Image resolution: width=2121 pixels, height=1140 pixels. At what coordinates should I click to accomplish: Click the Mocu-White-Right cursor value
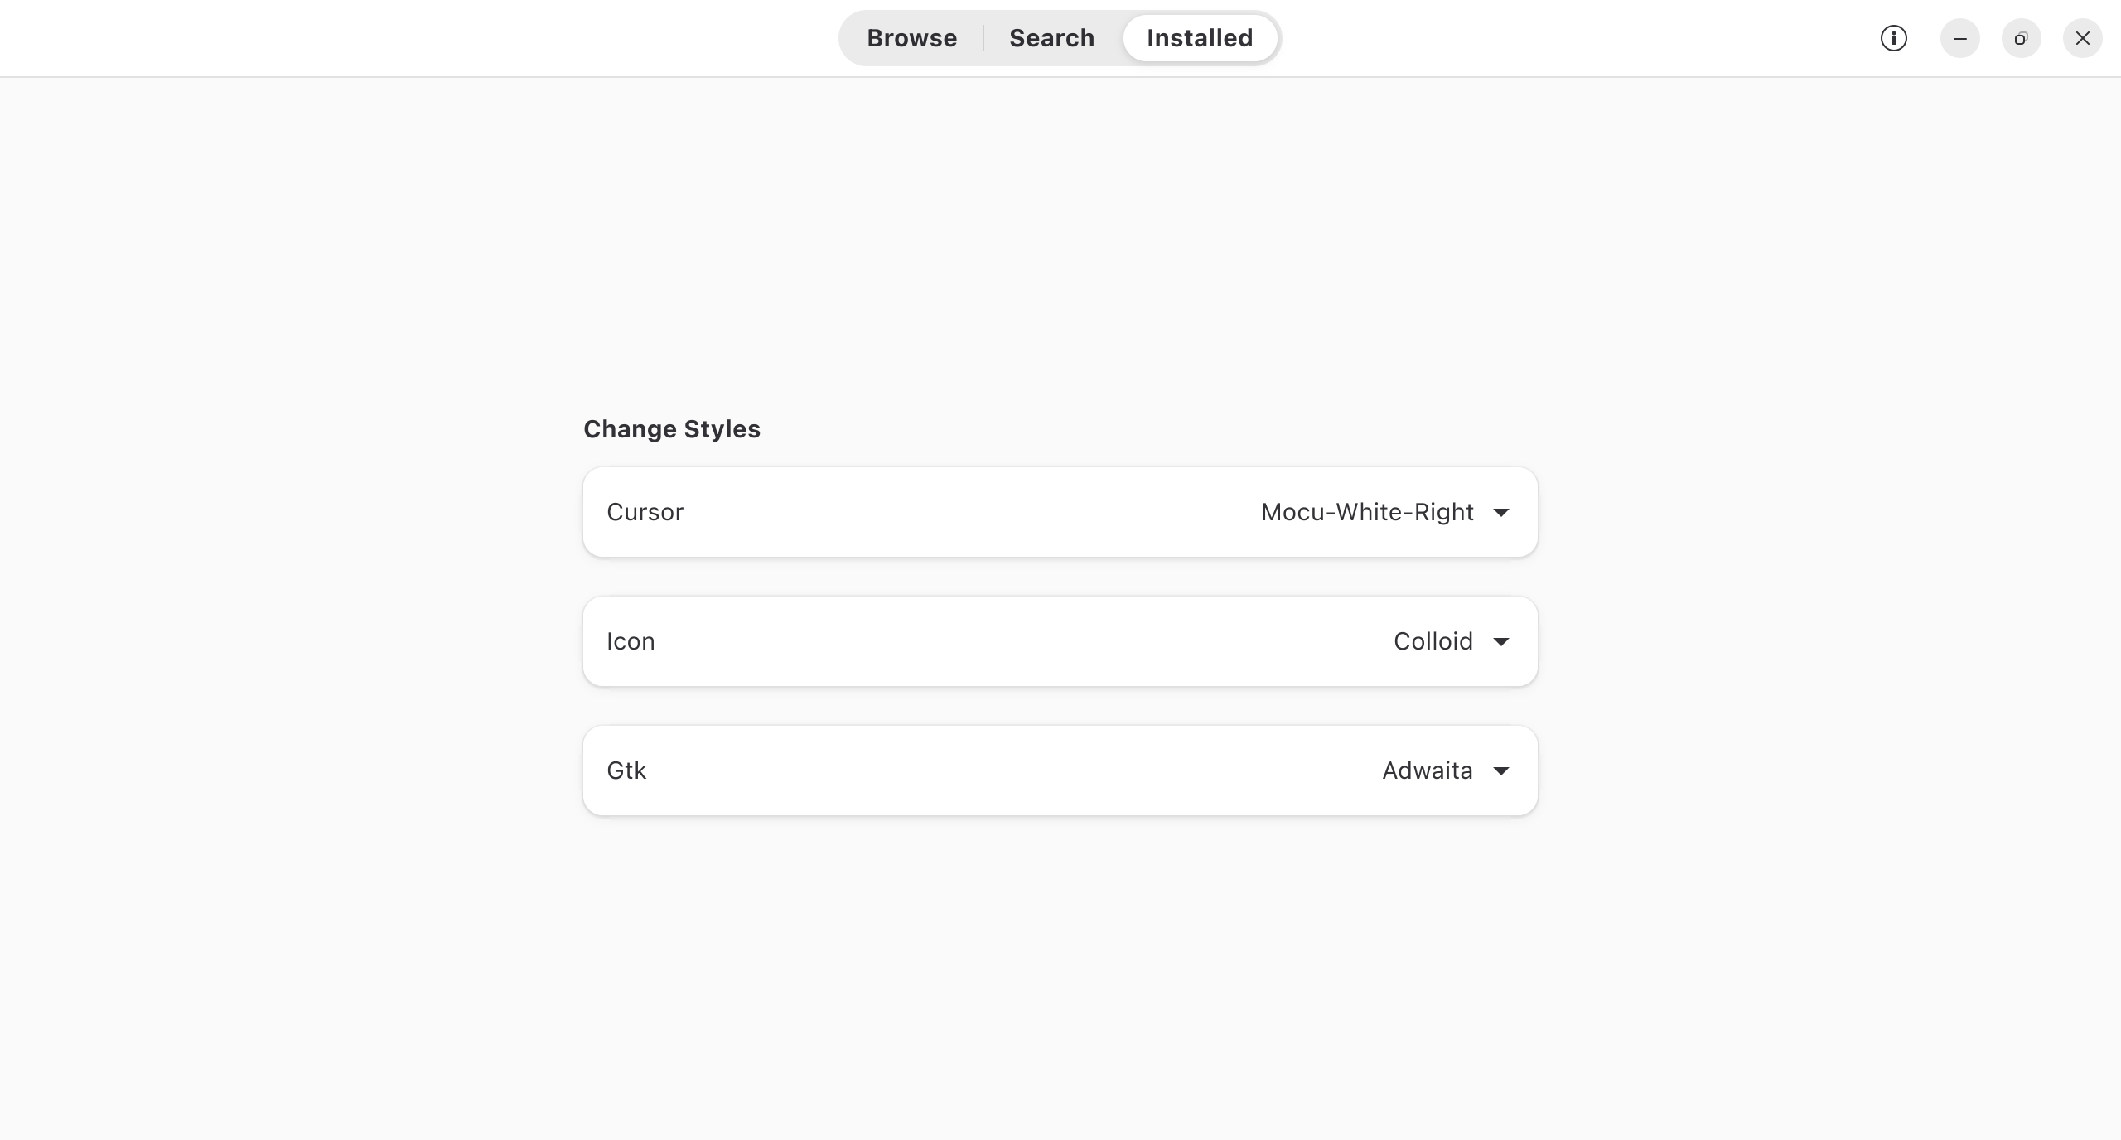(1367, 512)
